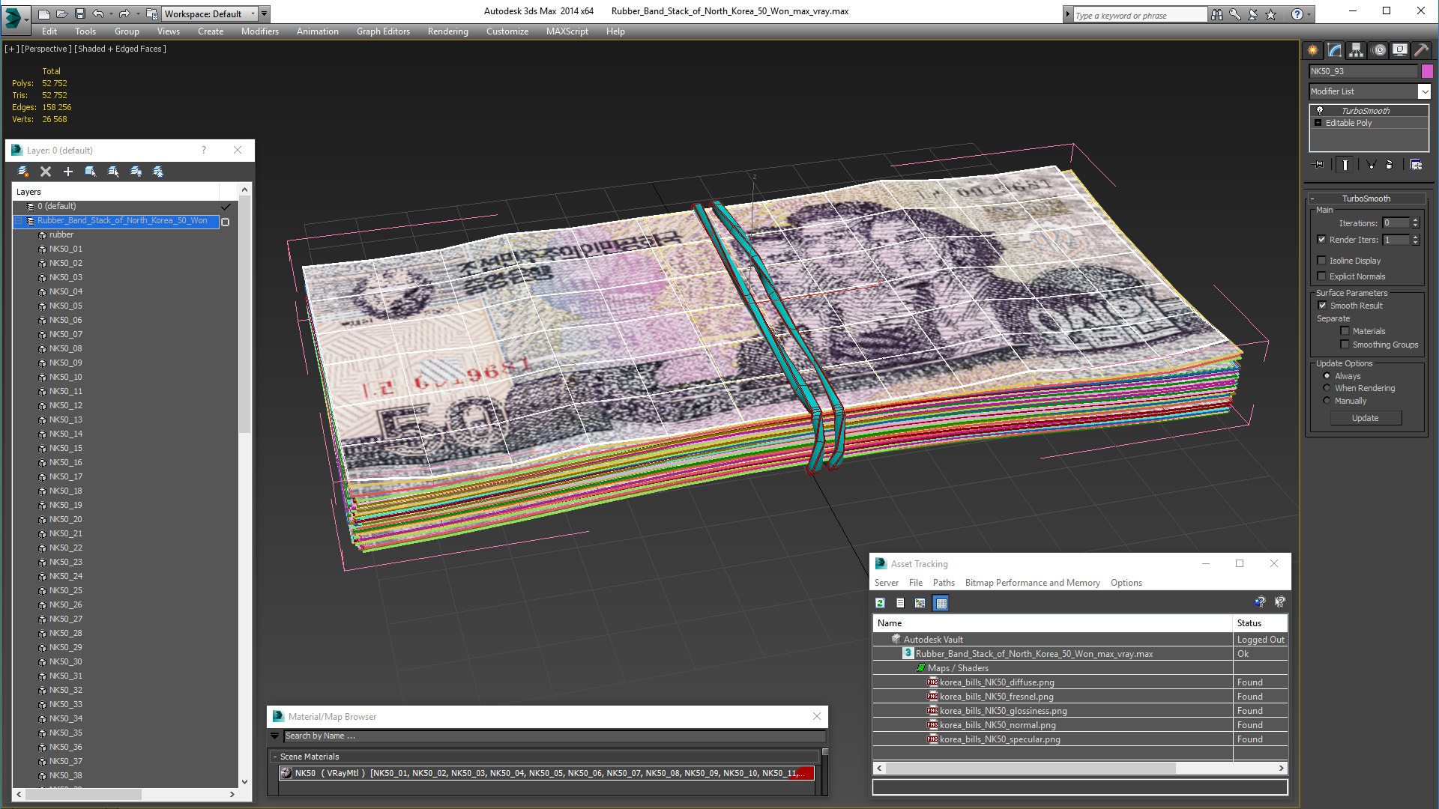This screenshot has width=1439, height=809.
Task: Enable Explicit Normals checkbox
Action: point(1322,276)
